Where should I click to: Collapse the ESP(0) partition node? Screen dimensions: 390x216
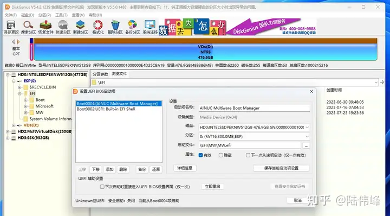(x=14, y=81)
